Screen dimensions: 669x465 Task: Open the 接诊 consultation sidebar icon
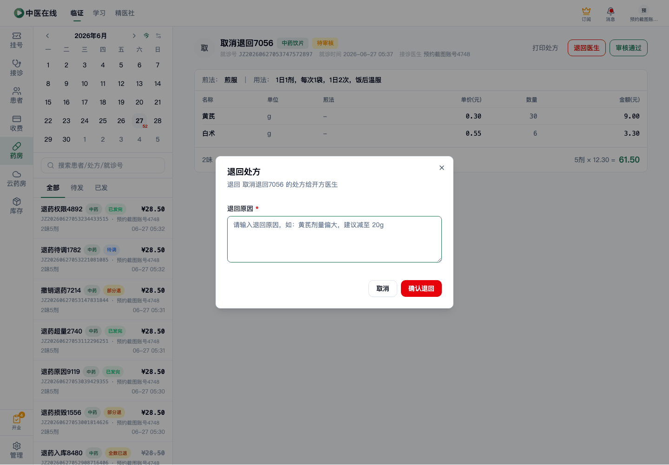pyautogui.click(x=16, y=68)
